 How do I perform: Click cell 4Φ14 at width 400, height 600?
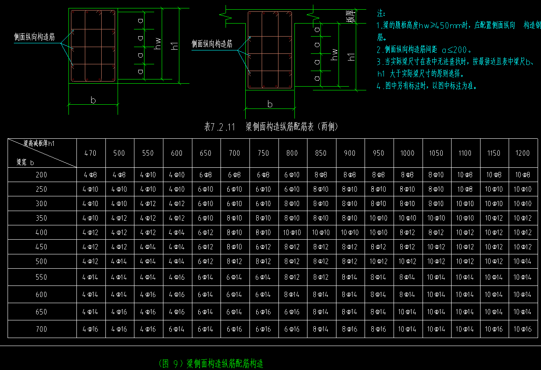click(176, 233)
